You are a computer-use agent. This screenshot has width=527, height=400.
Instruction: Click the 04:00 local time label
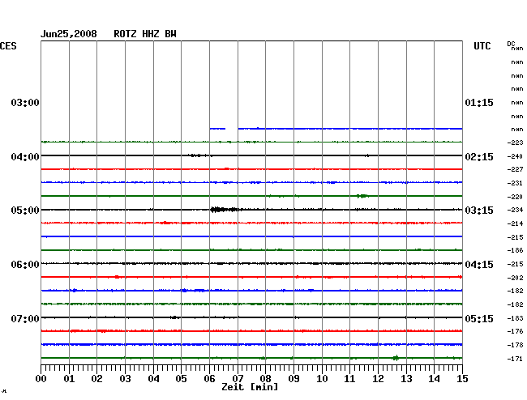(25, 157)
